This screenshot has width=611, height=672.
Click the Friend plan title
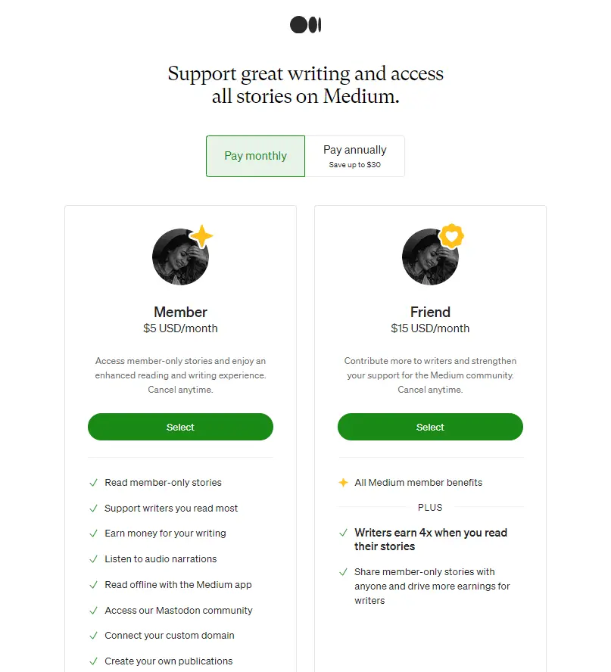tap(430, 312)
